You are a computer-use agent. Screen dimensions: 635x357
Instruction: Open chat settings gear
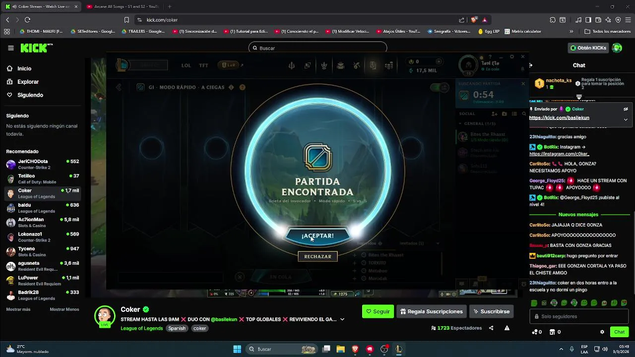[602, 332]
